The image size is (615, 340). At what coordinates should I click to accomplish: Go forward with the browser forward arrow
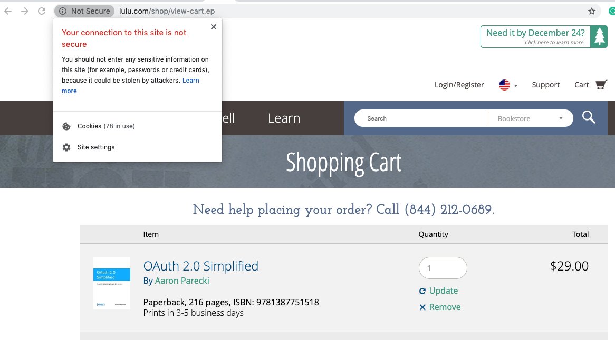(x=25, y=11)
